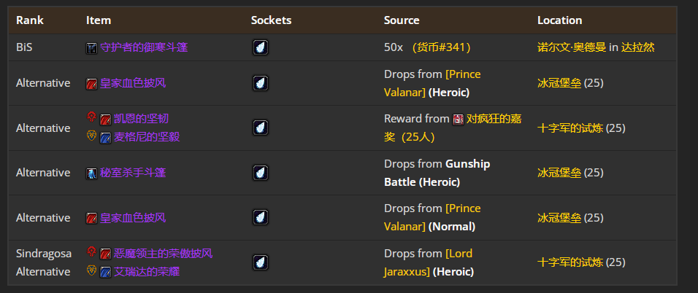Click socket gem icon in Gunship Battle row
This screenshot has height=293, width=698.
click(261, 173)
